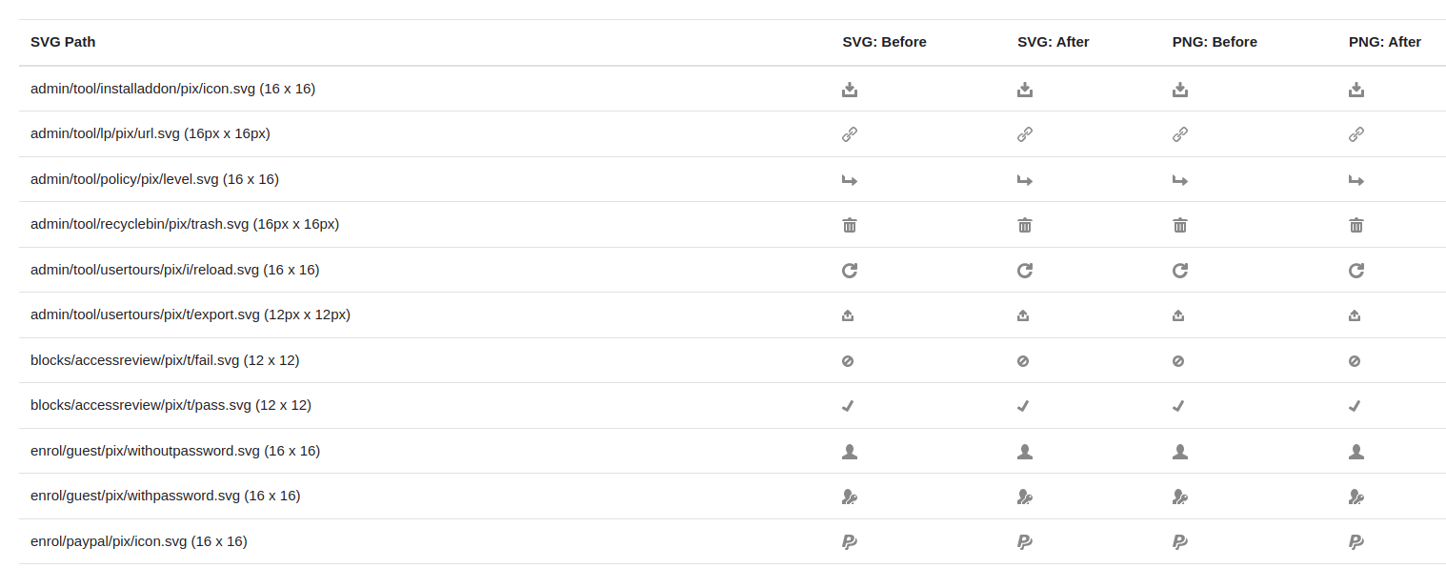The image size is (1446, 568).
Task: Click the export icon under SVG: After
Action: [1023, 315]
